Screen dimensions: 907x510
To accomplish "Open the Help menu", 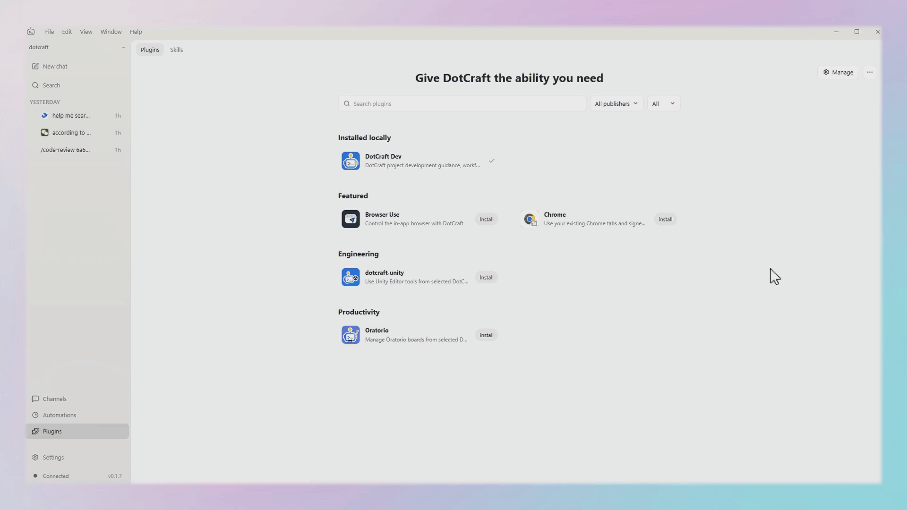I will [x=136, y=32].
